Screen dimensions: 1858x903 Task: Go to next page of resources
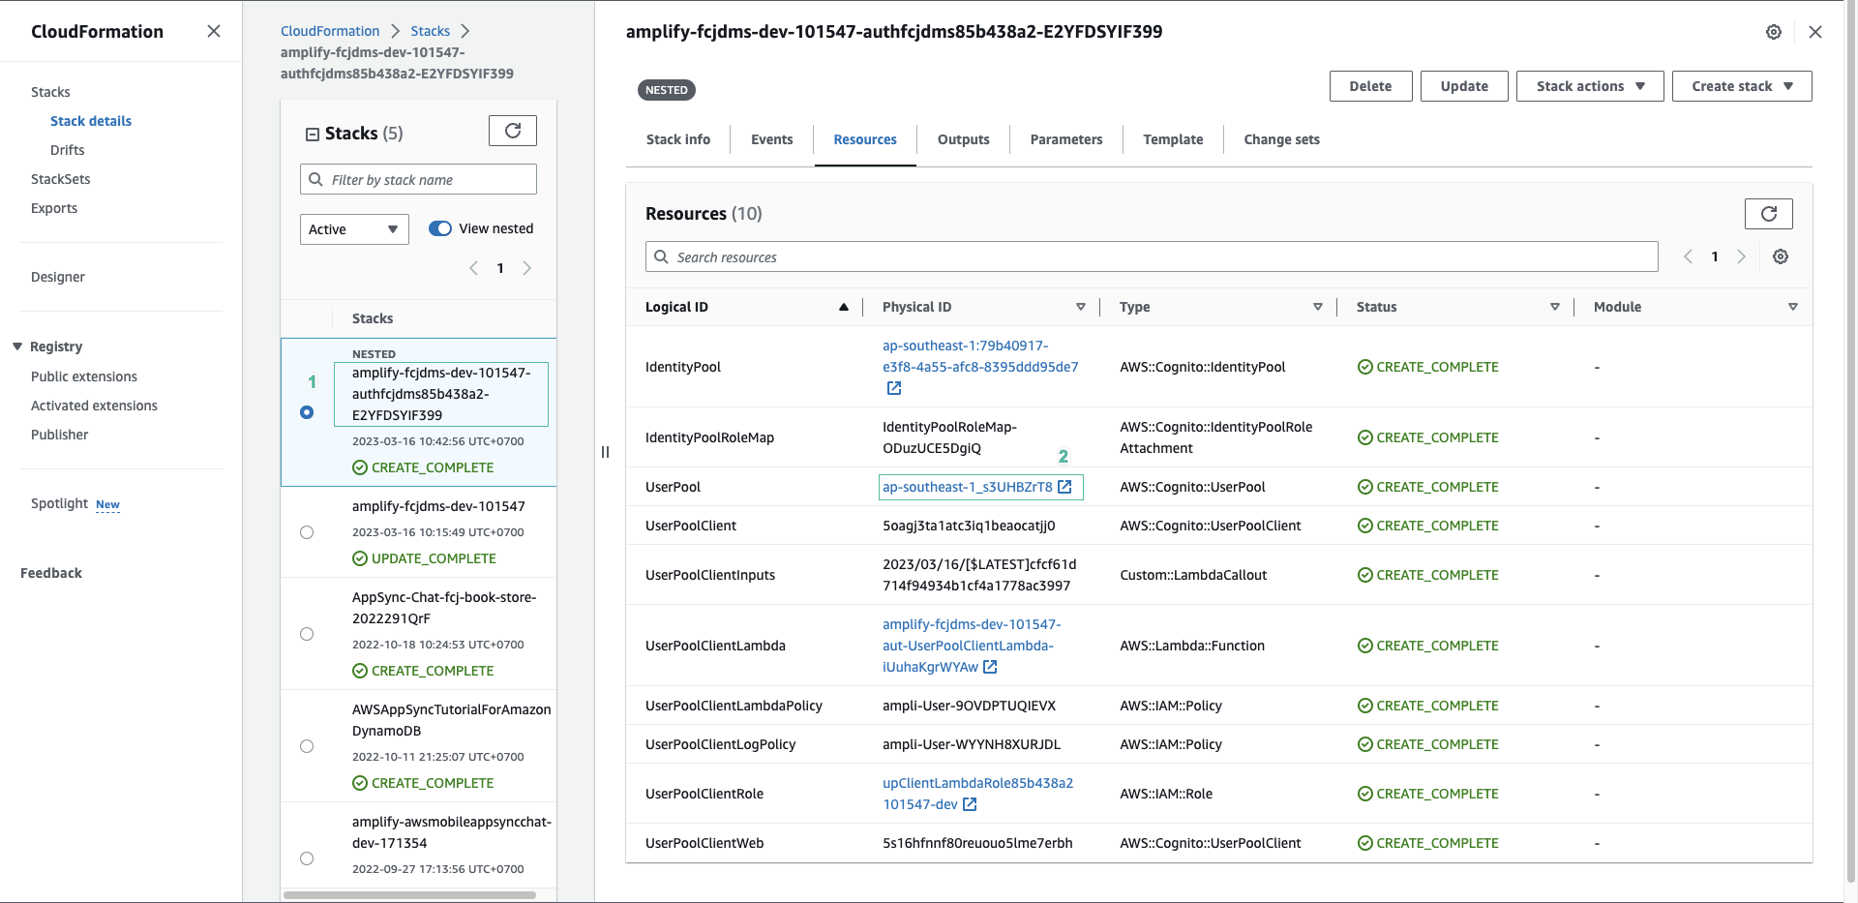click(1742, 256)
